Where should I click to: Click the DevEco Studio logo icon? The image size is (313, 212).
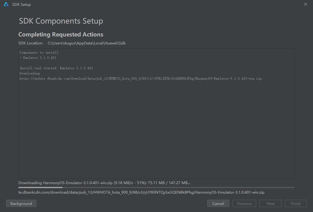coord(6,4)
